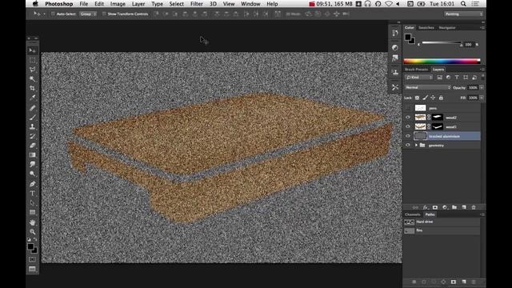
Task: Enable Show Transform Controls checkbox
Action: [x=104, y=14]
